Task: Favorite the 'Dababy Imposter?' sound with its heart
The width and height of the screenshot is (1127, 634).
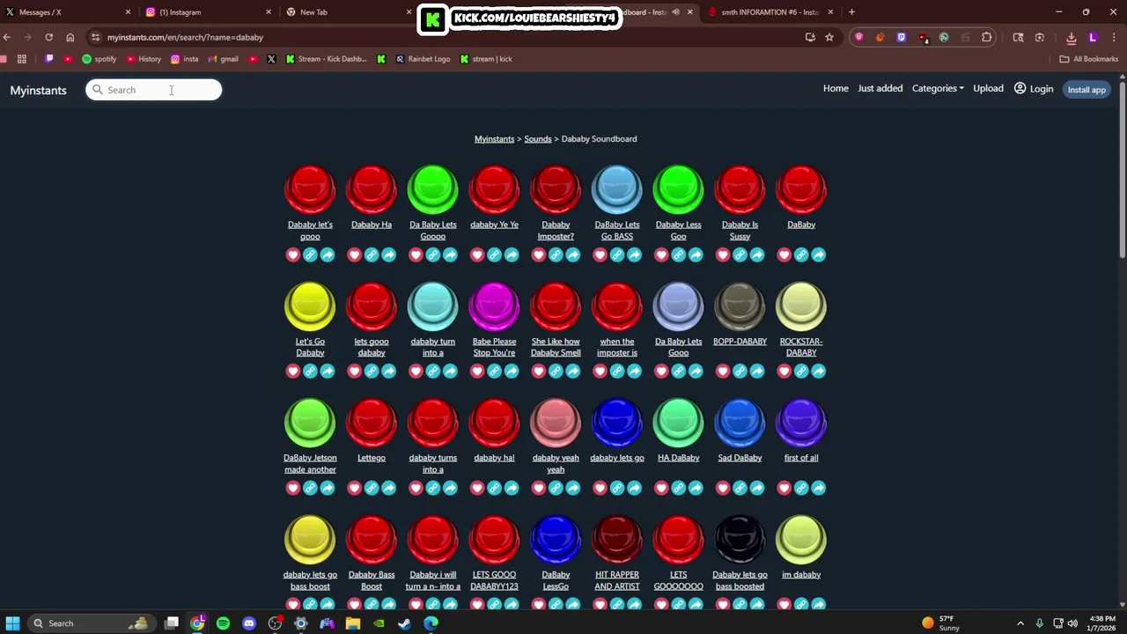Action: pos(539,254)
